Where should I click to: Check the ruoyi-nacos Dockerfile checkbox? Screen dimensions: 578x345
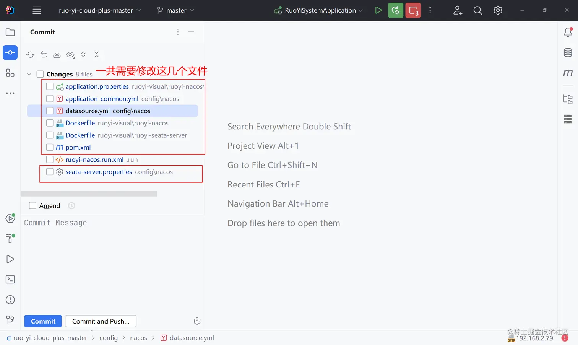click(50, 123)
